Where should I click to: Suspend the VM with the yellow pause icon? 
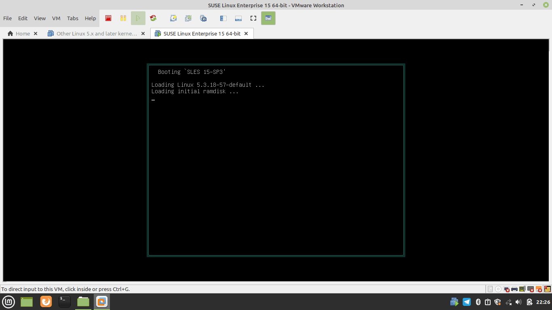click(123, 18)
